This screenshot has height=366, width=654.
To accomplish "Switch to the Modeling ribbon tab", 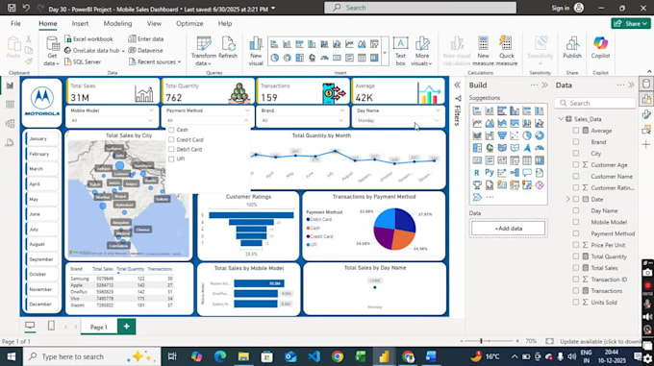I will [117, 24].
